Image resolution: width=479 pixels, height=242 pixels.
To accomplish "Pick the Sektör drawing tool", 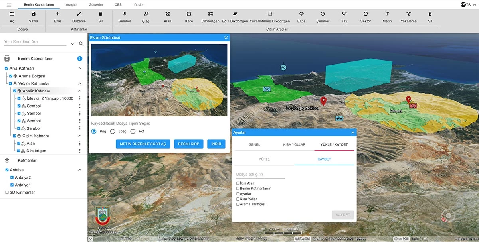I will point(366,17).
